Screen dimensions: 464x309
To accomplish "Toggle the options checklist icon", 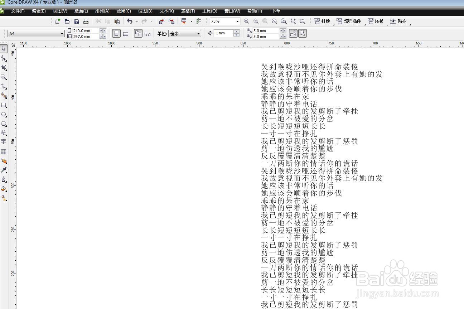I will pyautogui.click(x=199, y=21).
